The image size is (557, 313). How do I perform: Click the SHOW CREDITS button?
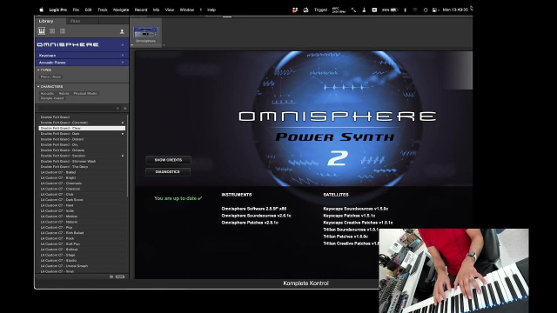point(168,160)
